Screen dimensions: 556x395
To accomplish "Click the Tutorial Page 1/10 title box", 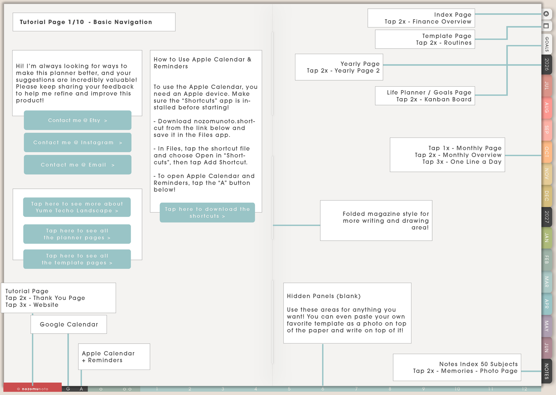I will 94,22.
